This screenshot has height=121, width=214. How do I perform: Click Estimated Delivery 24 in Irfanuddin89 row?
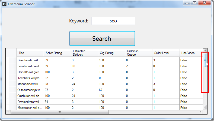point(84,84)
